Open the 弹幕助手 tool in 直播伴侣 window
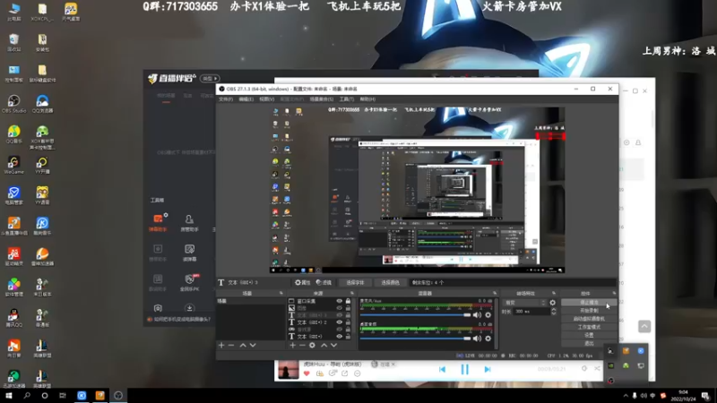Image resolution: width=717 pixels, height=403 pixels. coord(159,222)
